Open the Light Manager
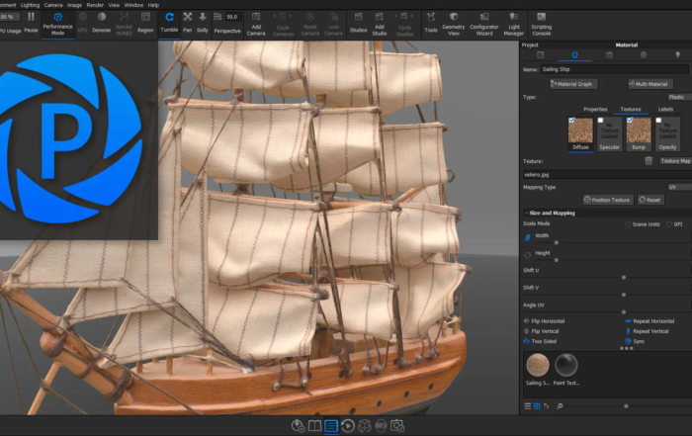Image resolution: width=692 pixels, height=436 pixels. (514, 24)
